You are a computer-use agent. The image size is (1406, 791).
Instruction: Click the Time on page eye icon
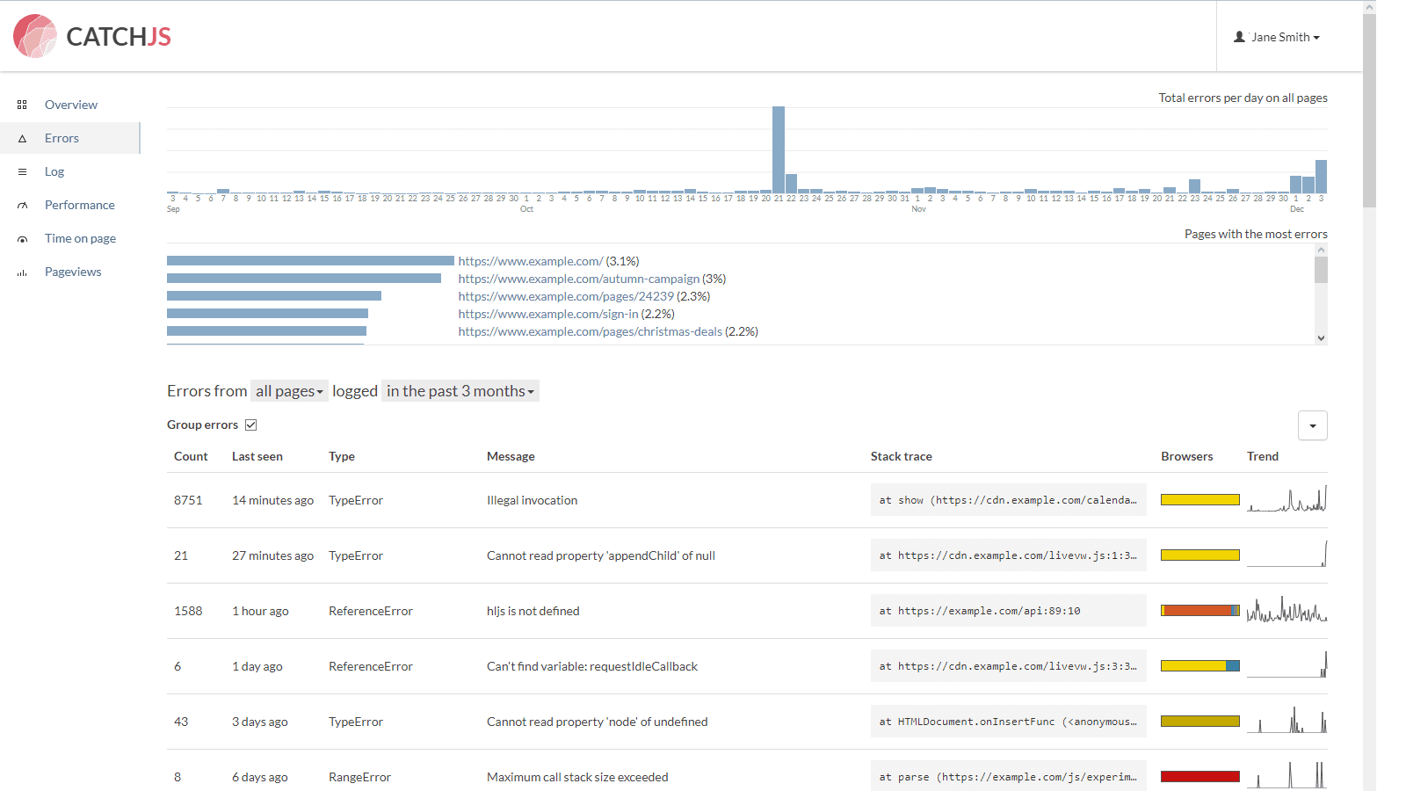pyautogui.click(x=23, y=238)
